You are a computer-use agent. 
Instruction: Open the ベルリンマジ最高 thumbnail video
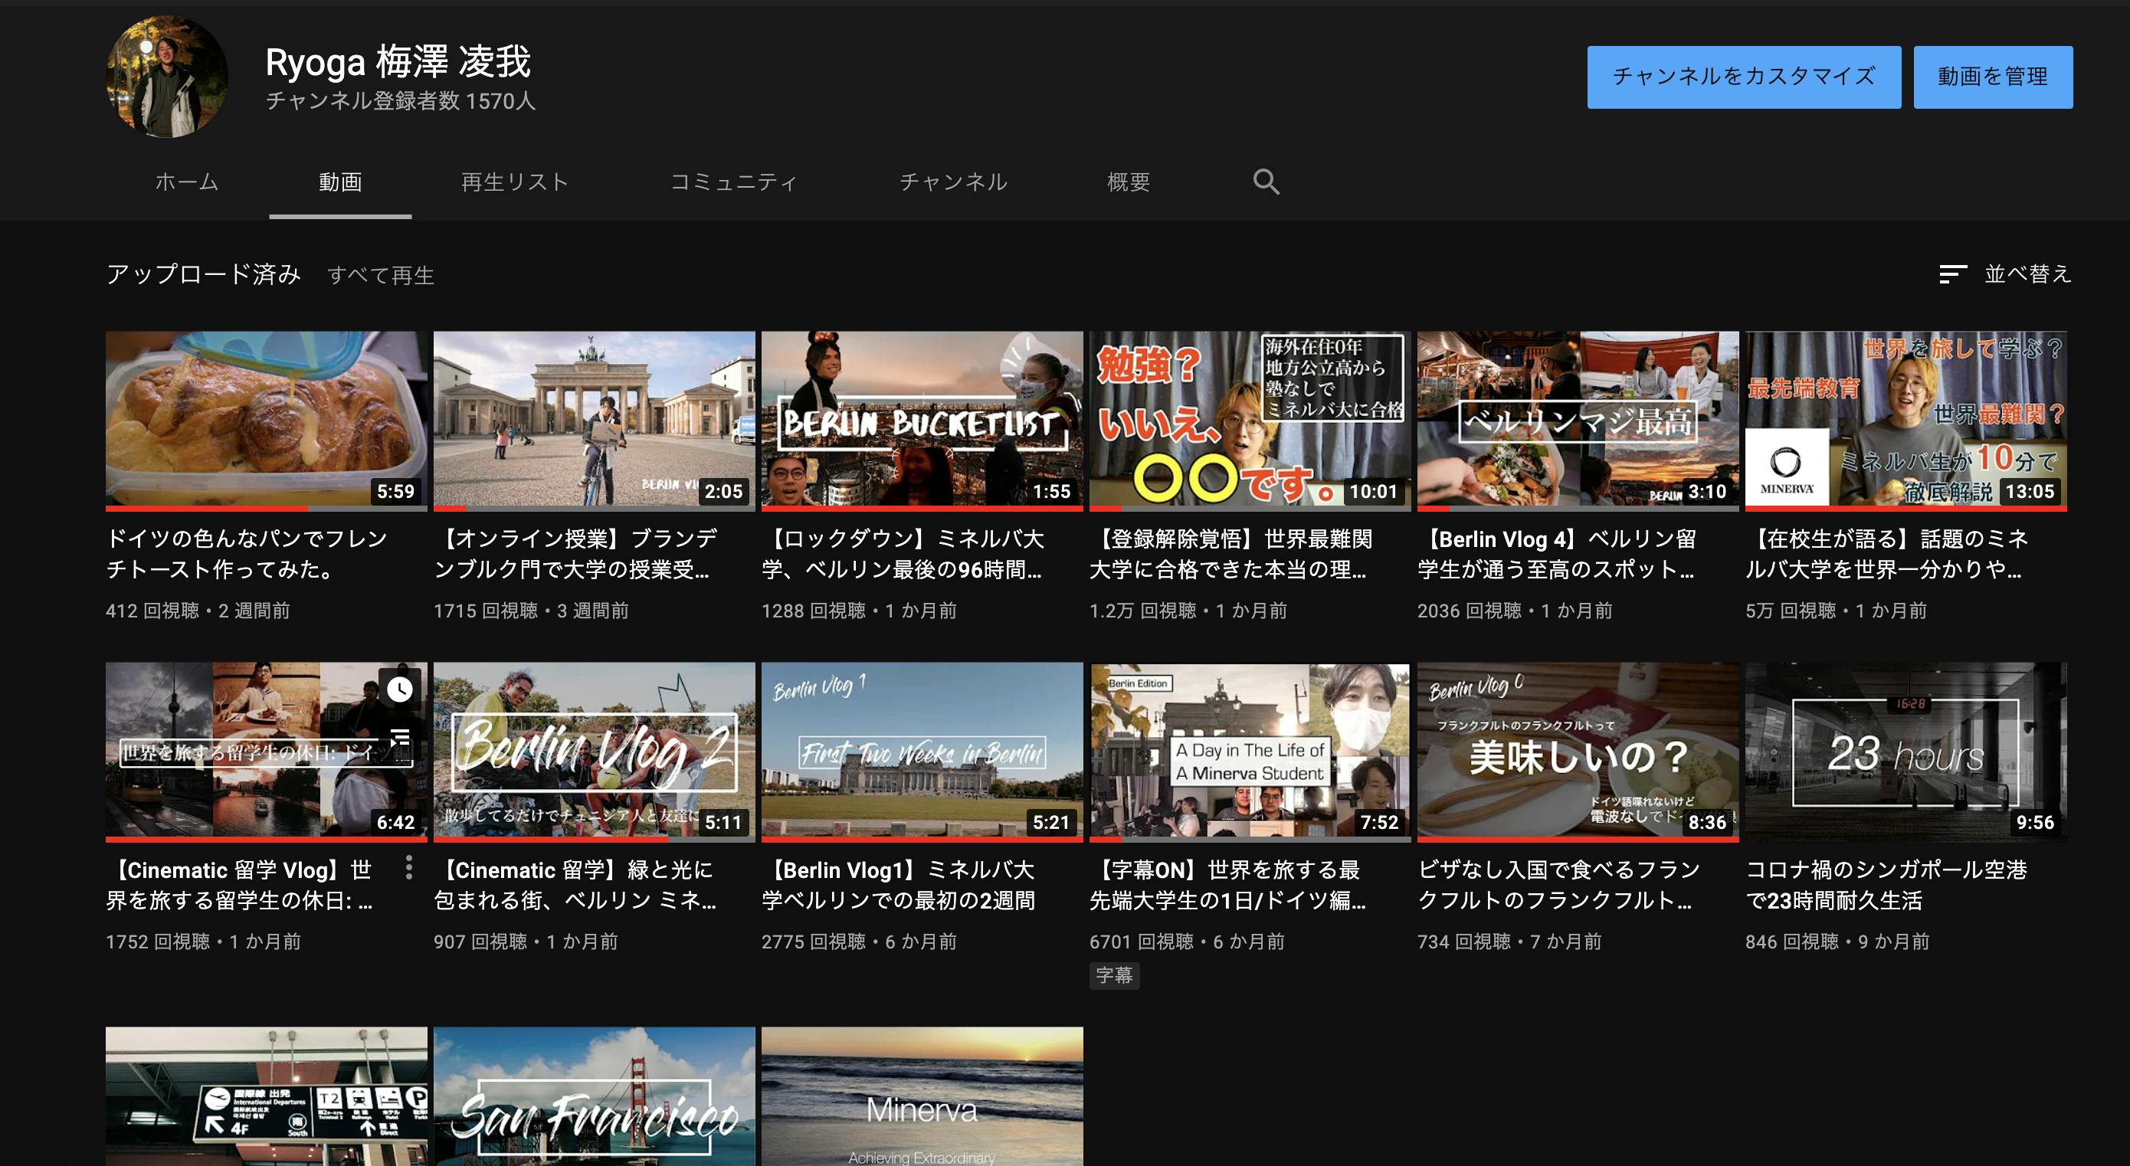1578,422
